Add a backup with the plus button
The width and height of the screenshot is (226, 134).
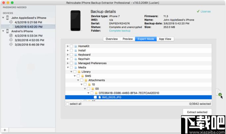pyautogui.click(x=5, y=130)
